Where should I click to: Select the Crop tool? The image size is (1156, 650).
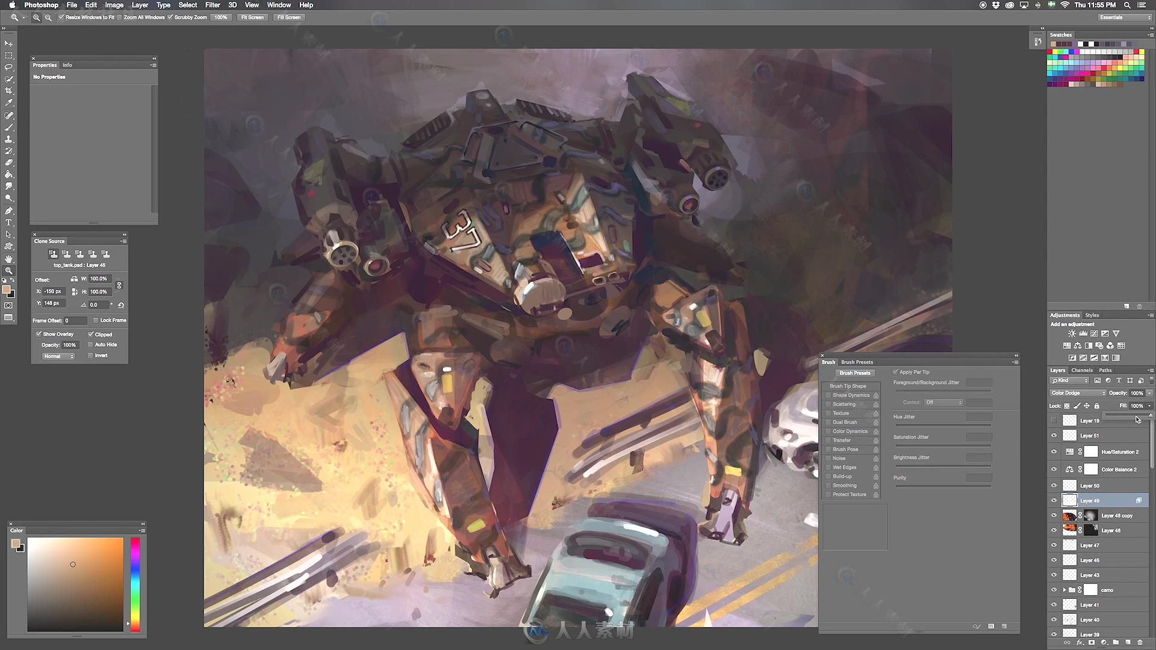pos(8,91)
